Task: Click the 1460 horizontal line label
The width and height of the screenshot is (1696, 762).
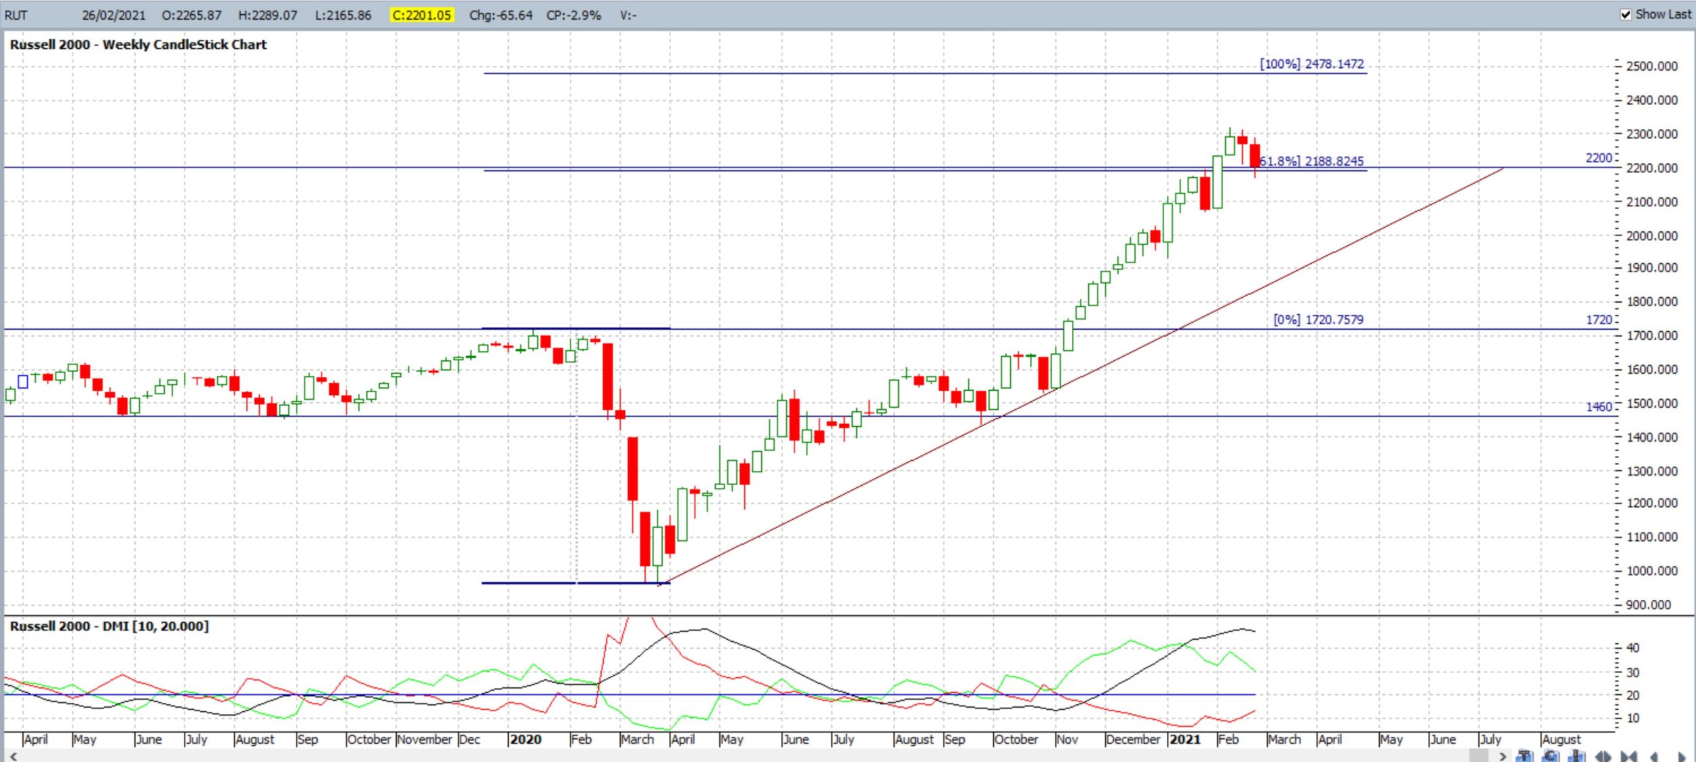Action: 1598,406
